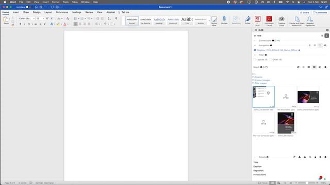Click Create and Share Adobe PDF
The width and height of the screenshot is (330, 185).
[297, 21]
